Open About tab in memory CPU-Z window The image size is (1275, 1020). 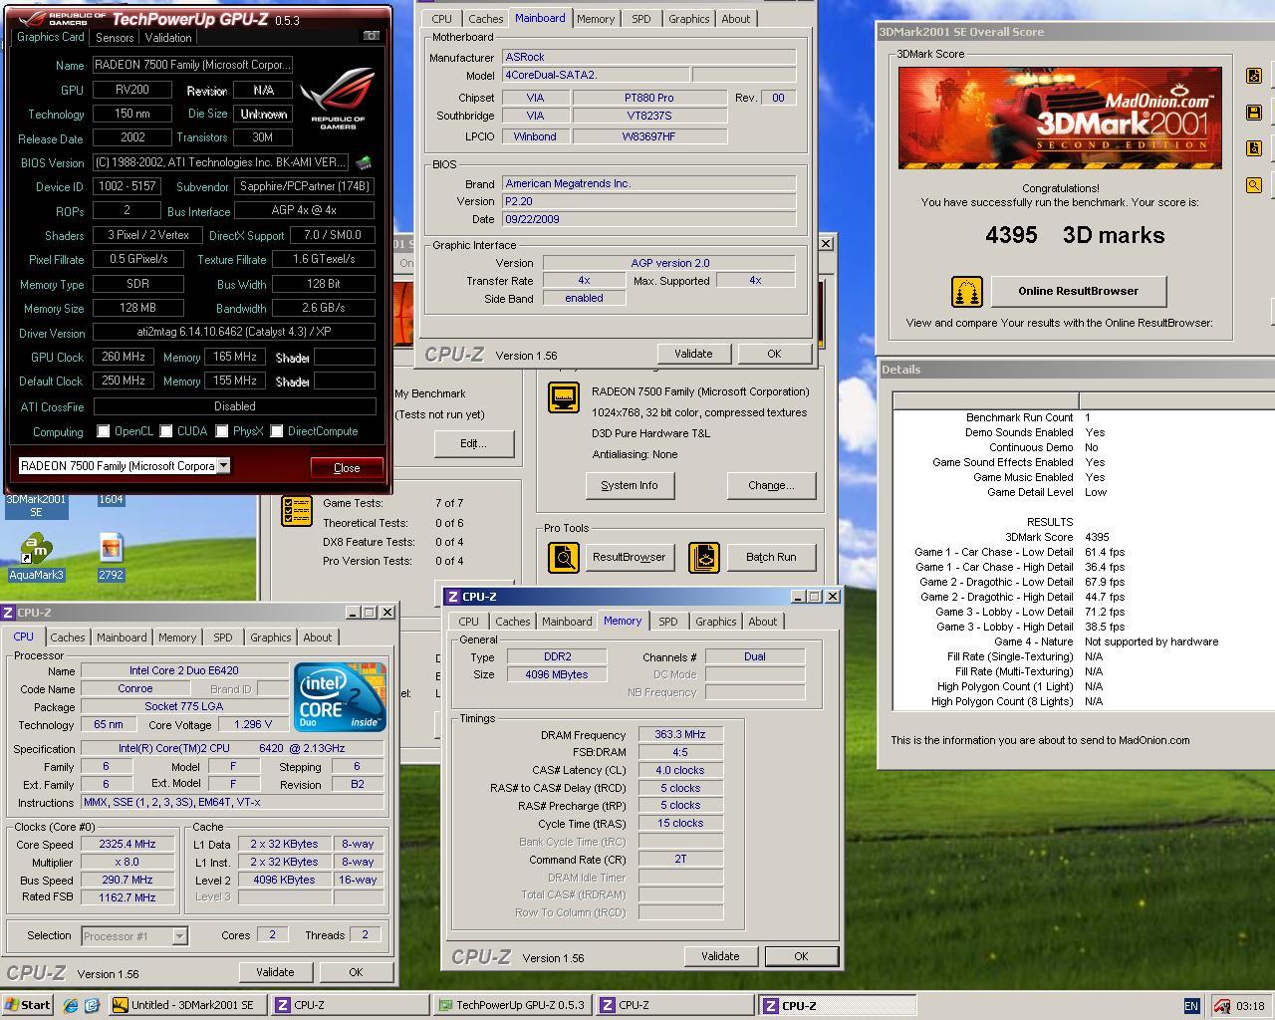pos(763,622)
